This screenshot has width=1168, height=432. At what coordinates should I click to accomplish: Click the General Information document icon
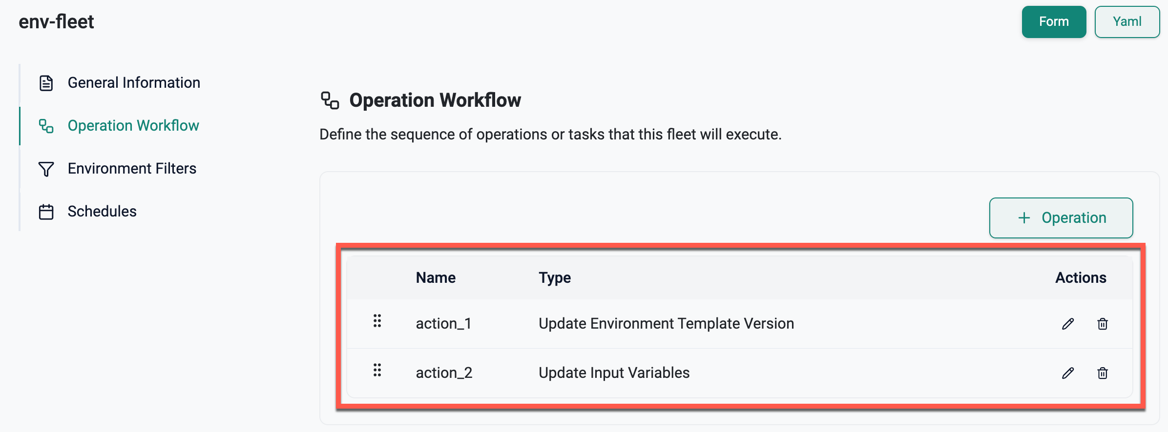[46, 83]
